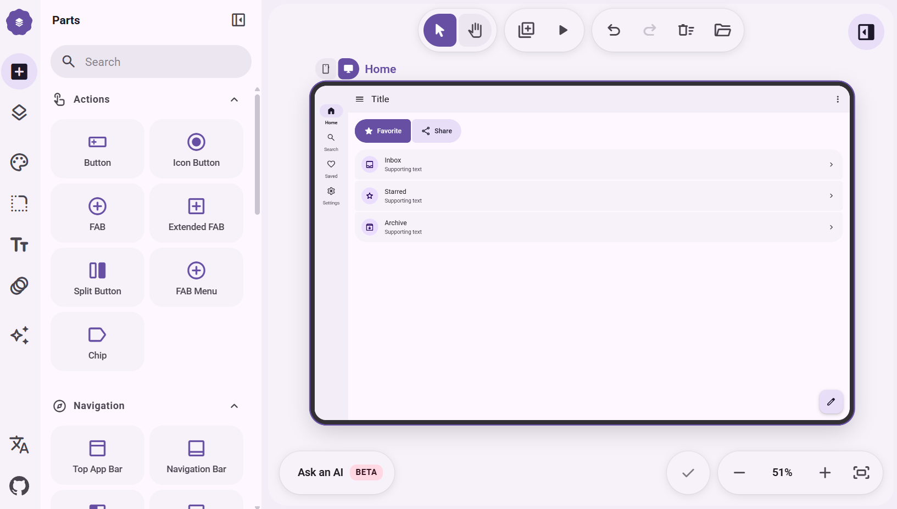Open the GitHub link icon
This screenshot has height=509, width=897.
click(19, 486)
